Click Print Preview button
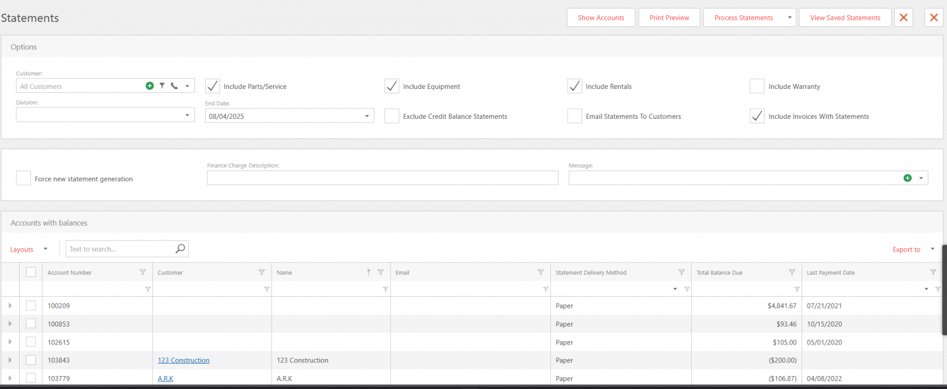 [669, 17]
